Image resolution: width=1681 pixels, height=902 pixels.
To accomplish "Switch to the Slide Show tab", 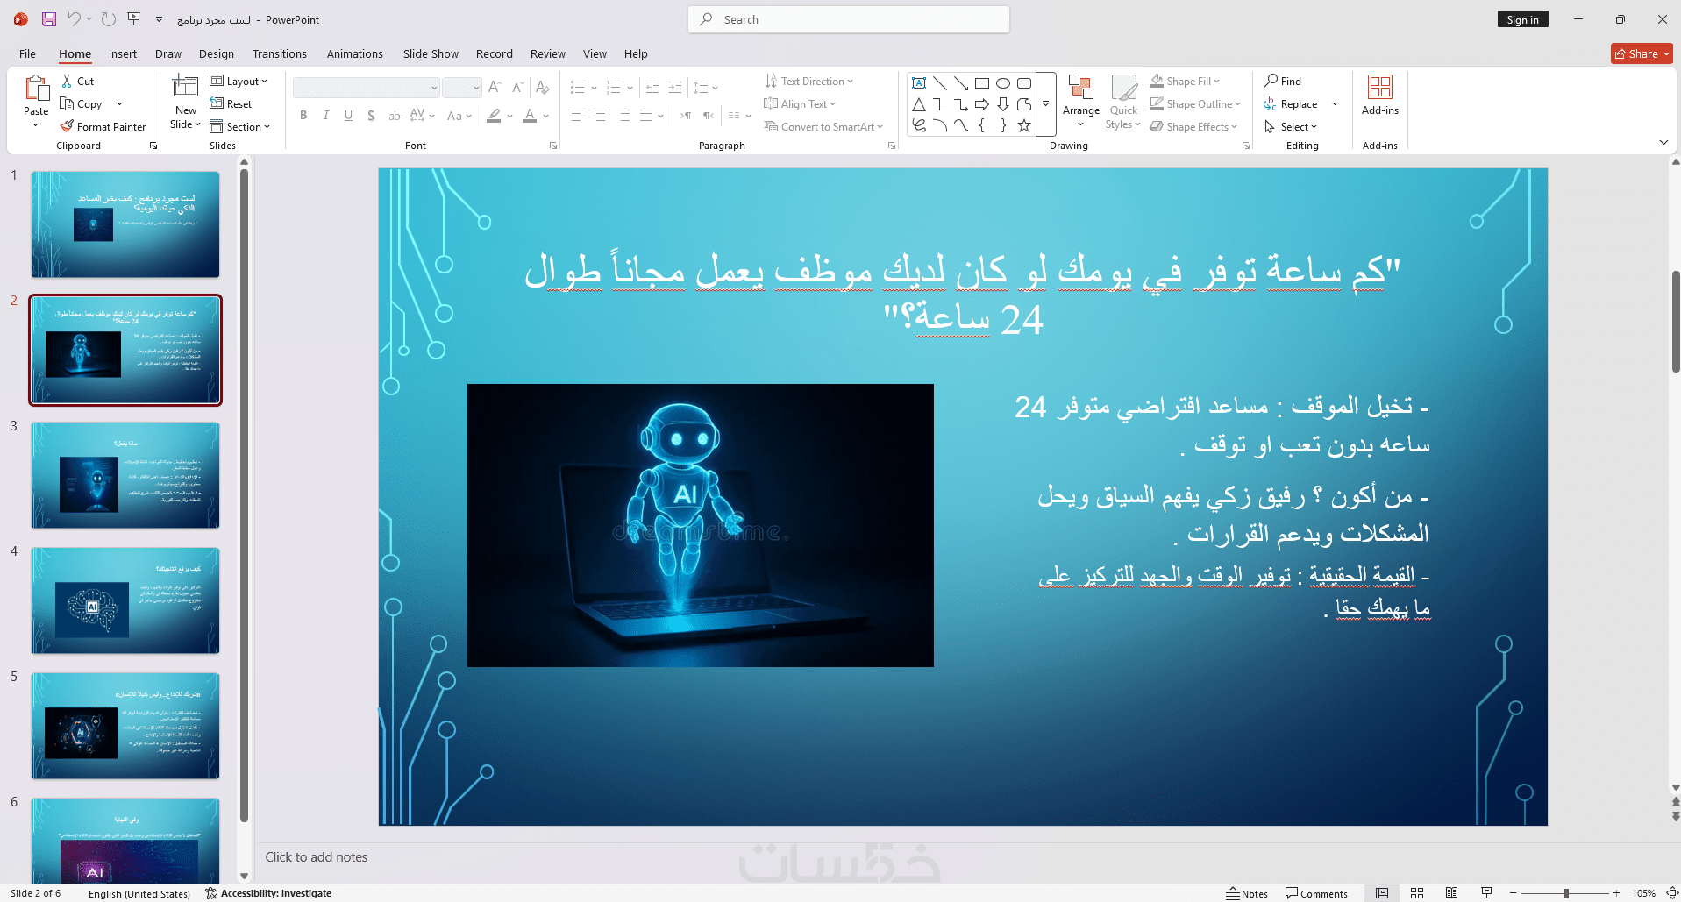I will click(x=431, y=53).
